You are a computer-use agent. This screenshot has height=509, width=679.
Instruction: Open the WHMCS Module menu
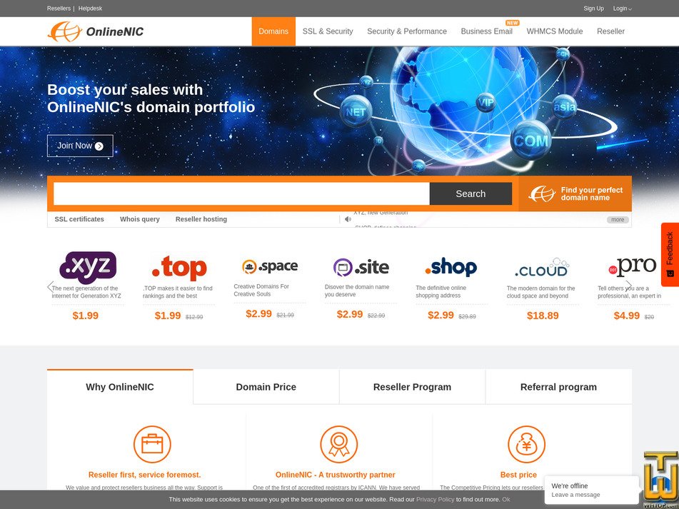coord(555,31)
